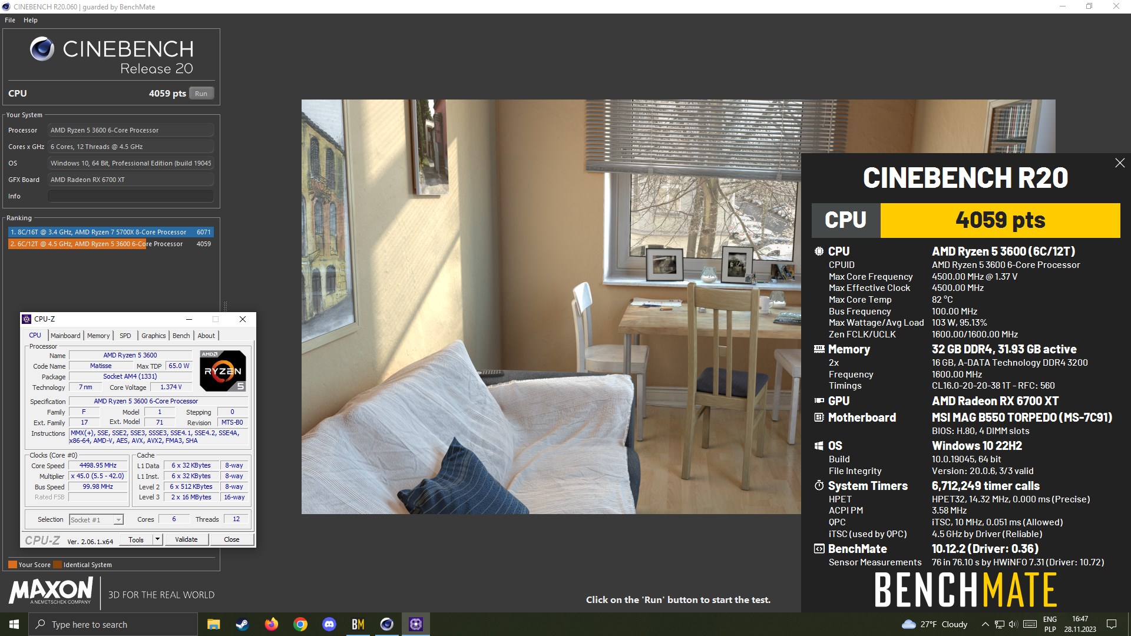Screen dimensions: 1131x636
Task: Open the File menu in Cinebench
Action: pos(10,20)
